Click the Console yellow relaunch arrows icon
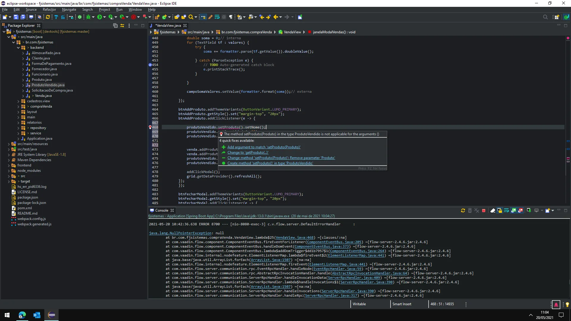This screenshot has height=321, width=571. [x=463, y=210]
